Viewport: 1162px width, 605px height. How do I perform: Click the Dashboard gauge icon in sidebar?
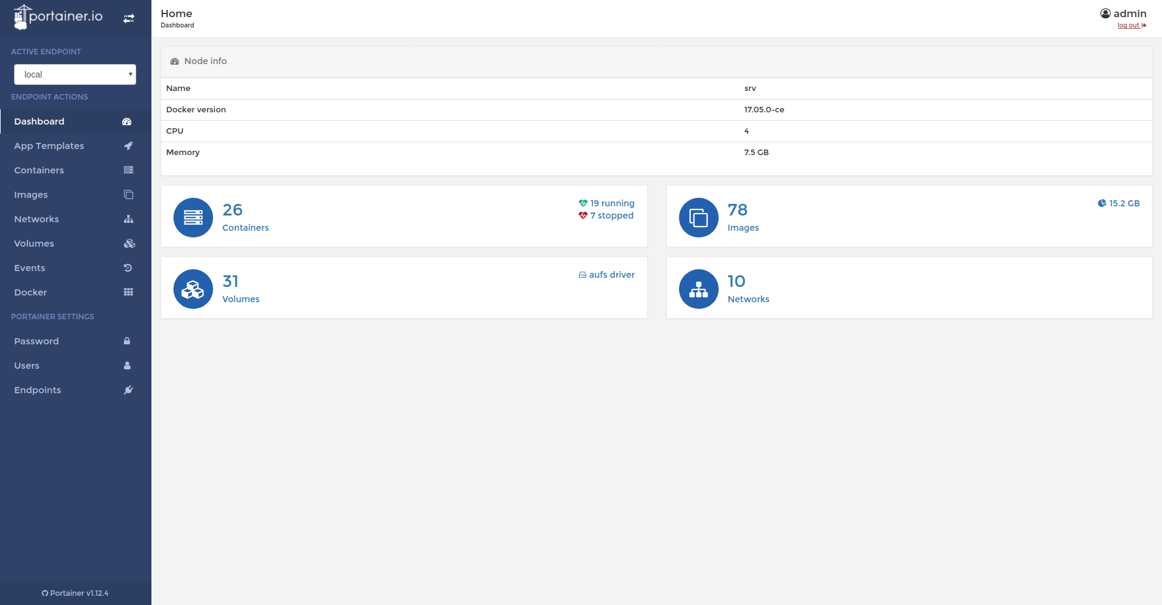coord(127,121)
